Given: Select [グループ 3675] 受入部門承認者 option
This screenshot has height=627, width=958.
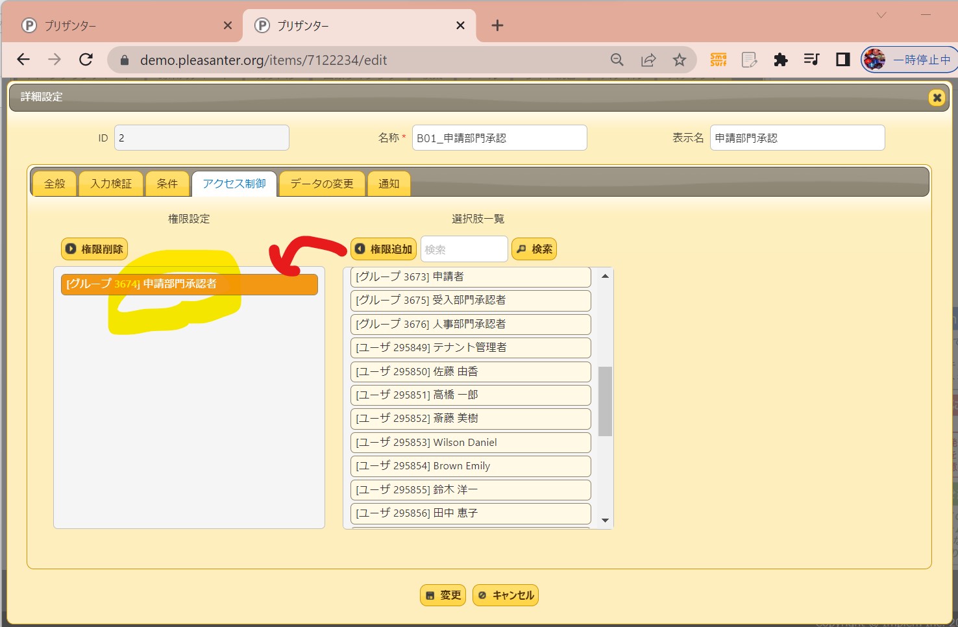Looking at the screenshot, I should click(x=471, y=301).
